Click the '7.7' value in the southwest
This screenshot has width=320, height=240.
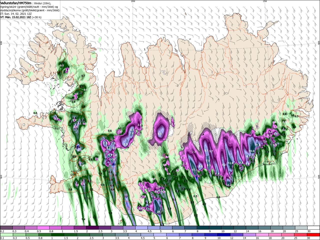tap(126, 197)
